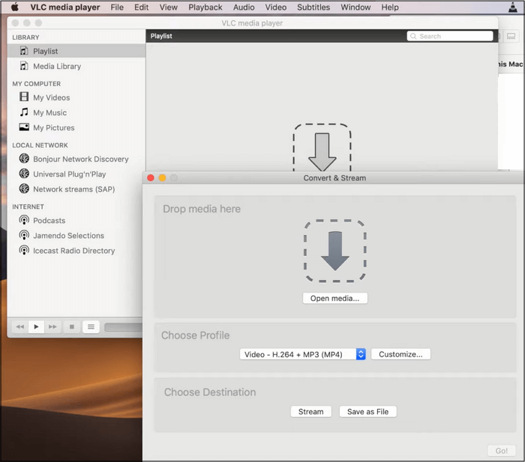Click the Playlist icon in sidebar

click(x=24, y=51)
